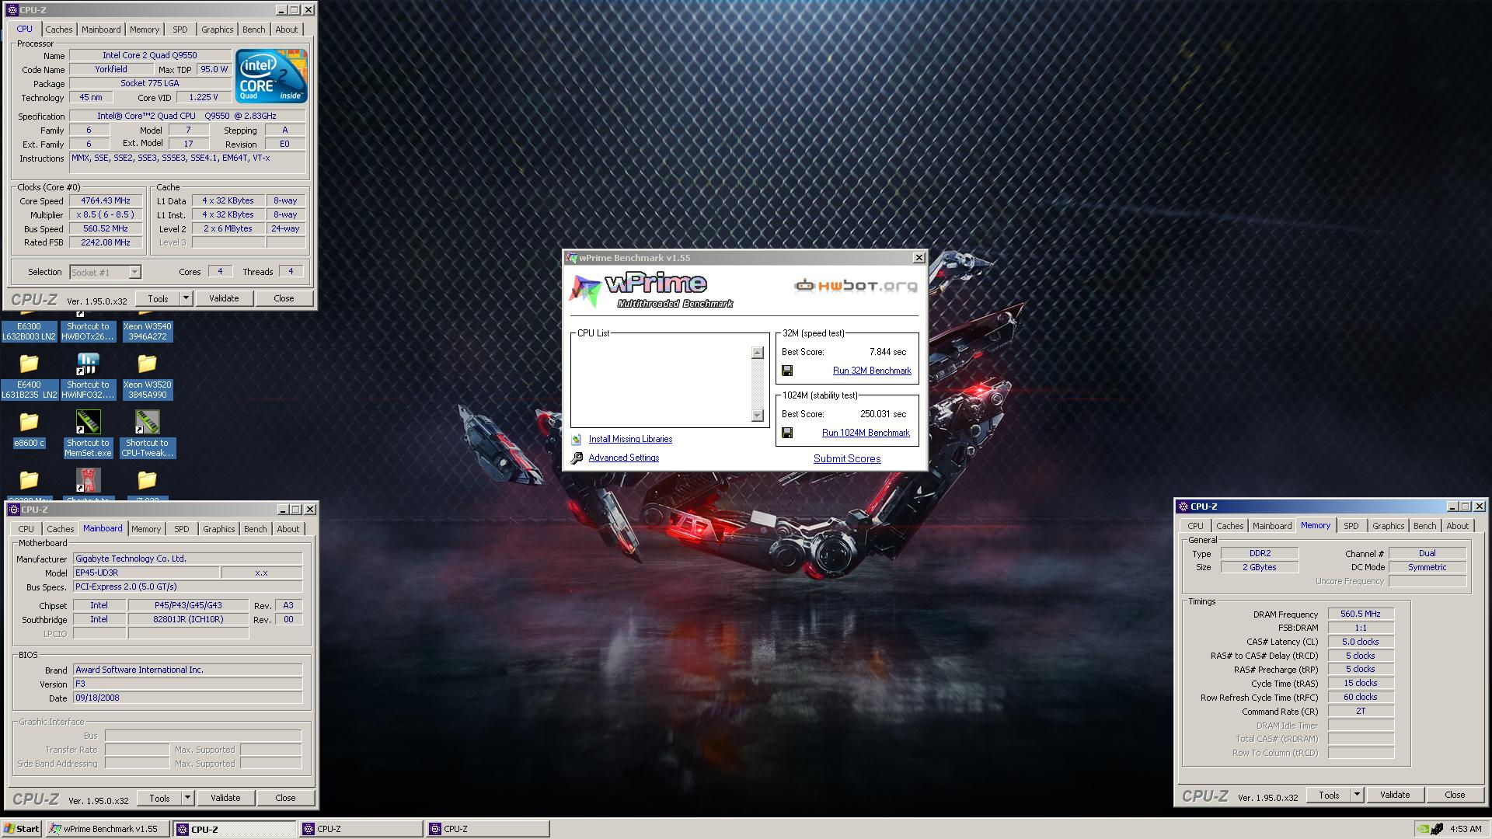
Task: Click Close button in Memory CPU-Z window
Action: (1455, 795)
